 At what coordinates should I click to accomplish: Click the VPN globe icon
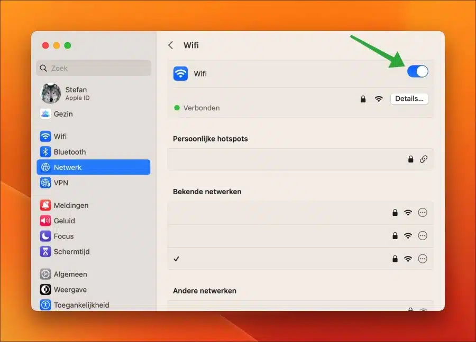click(45, 183)
